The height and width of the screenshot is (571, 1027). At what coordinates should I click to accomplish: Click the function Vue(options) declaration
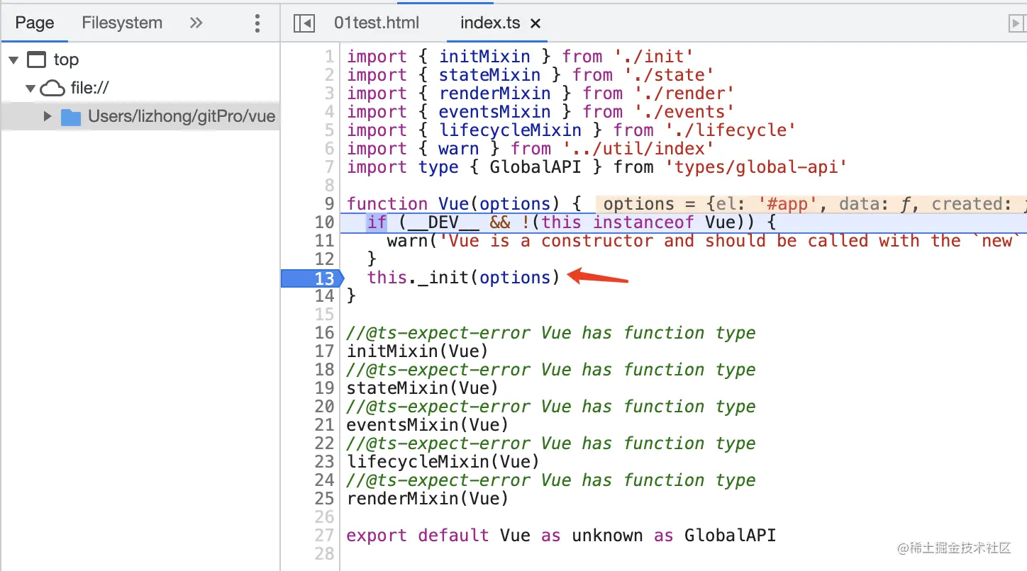[464, 204]
